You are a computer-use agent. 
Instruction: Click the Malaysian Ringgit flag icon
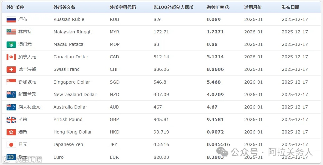pyautogui.click(x=11, y=32)
